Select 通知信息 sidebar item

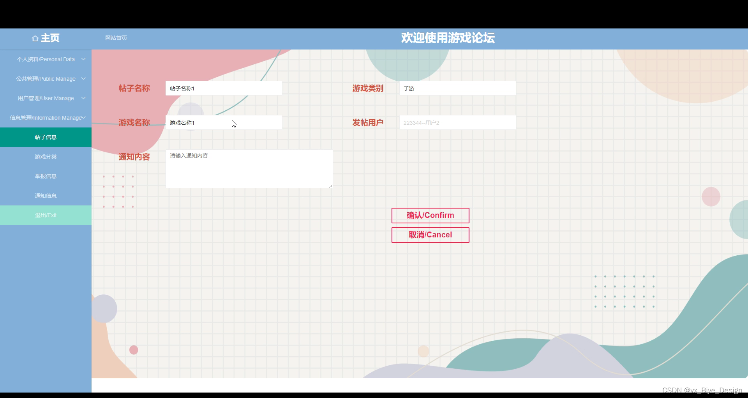click(46, 196)
